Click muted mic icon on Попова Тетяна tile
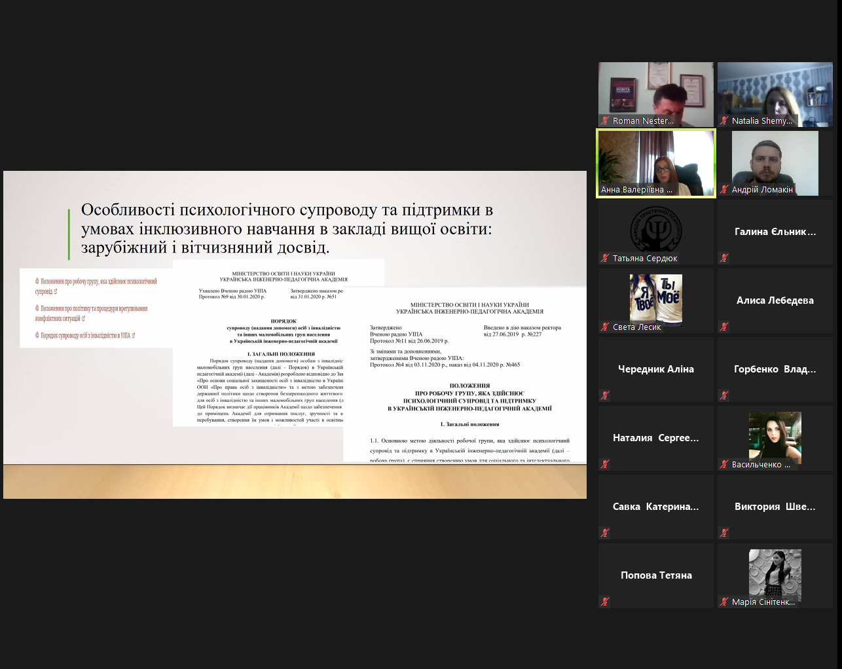This screenshot has height=669, width=842. [605, 602]
